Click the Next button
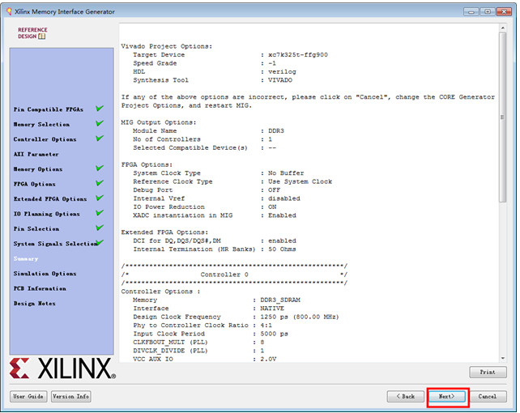520x413 pixels. tap(447, 397)
